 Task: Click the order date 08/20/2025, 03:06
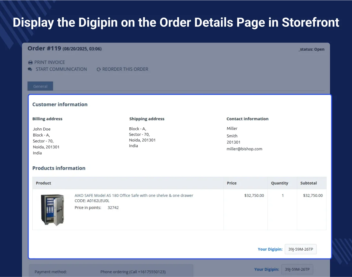tap(82, 49)
